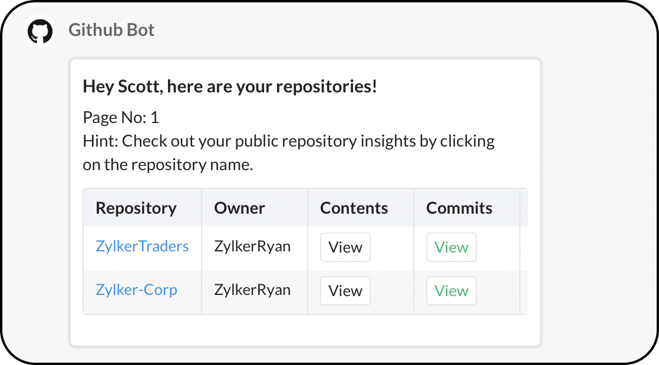Click ZylkerRyan owner in the ZylkerTraders row
The height and width of the screenshot is (365, 659).
tap(252, 246)
